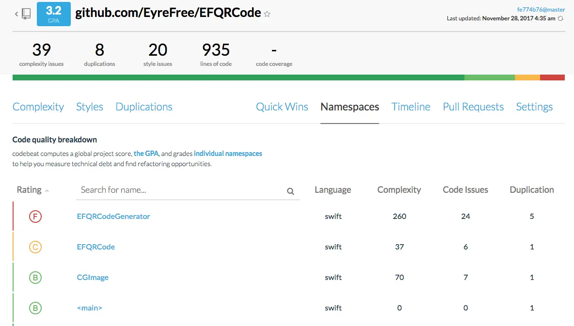Open the CGImage namespace
The image size is (574, 326).
(93, 278)
